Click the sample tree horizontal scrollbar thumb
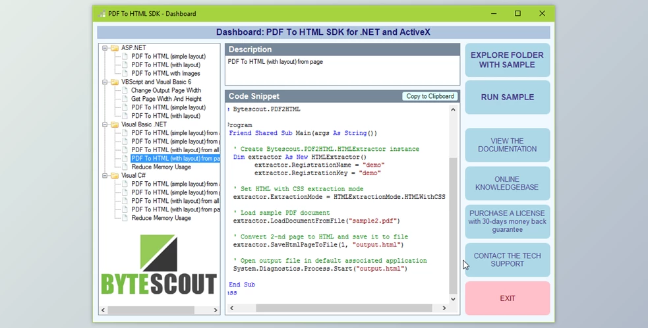648x328 pixels. click(x=151, y=310)
